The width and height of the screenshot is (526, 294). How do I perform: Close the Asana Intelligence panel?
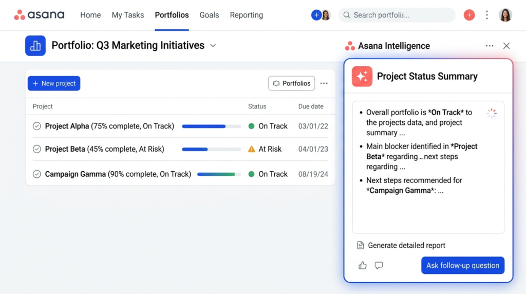[506, 46]
